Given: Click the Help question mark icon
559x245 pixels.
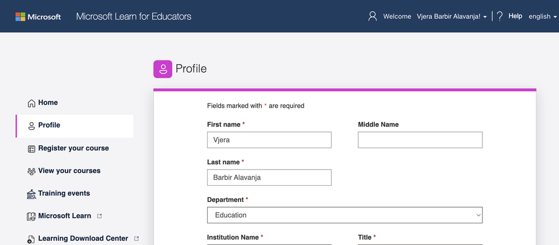Looking at the screenshot, I should coord(500,16).
